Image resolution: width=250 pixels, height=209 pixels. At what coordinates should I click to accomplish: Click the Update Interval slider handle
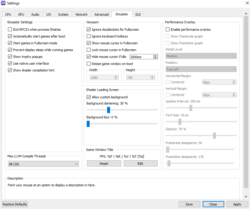tap(191, 108)
